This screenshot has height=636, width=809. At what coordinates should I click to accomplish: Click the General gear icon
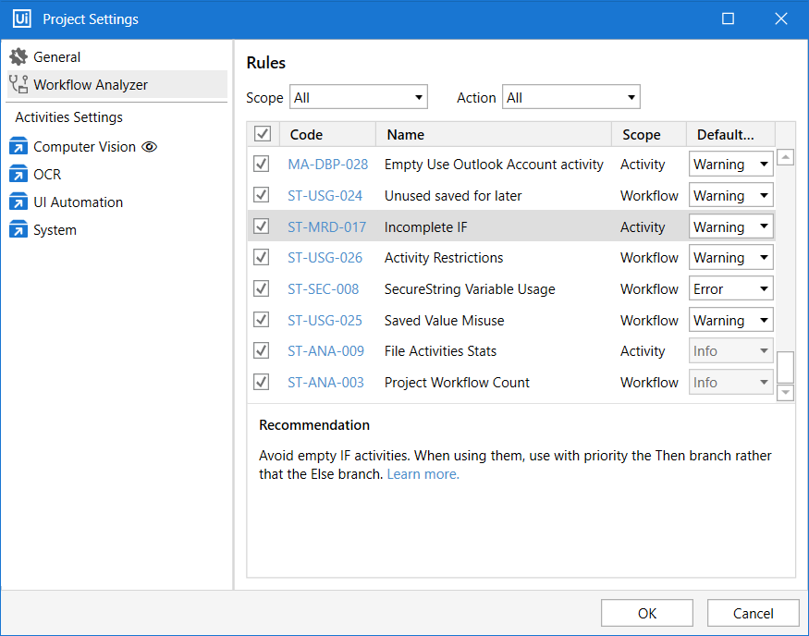[x=18, y=57]
